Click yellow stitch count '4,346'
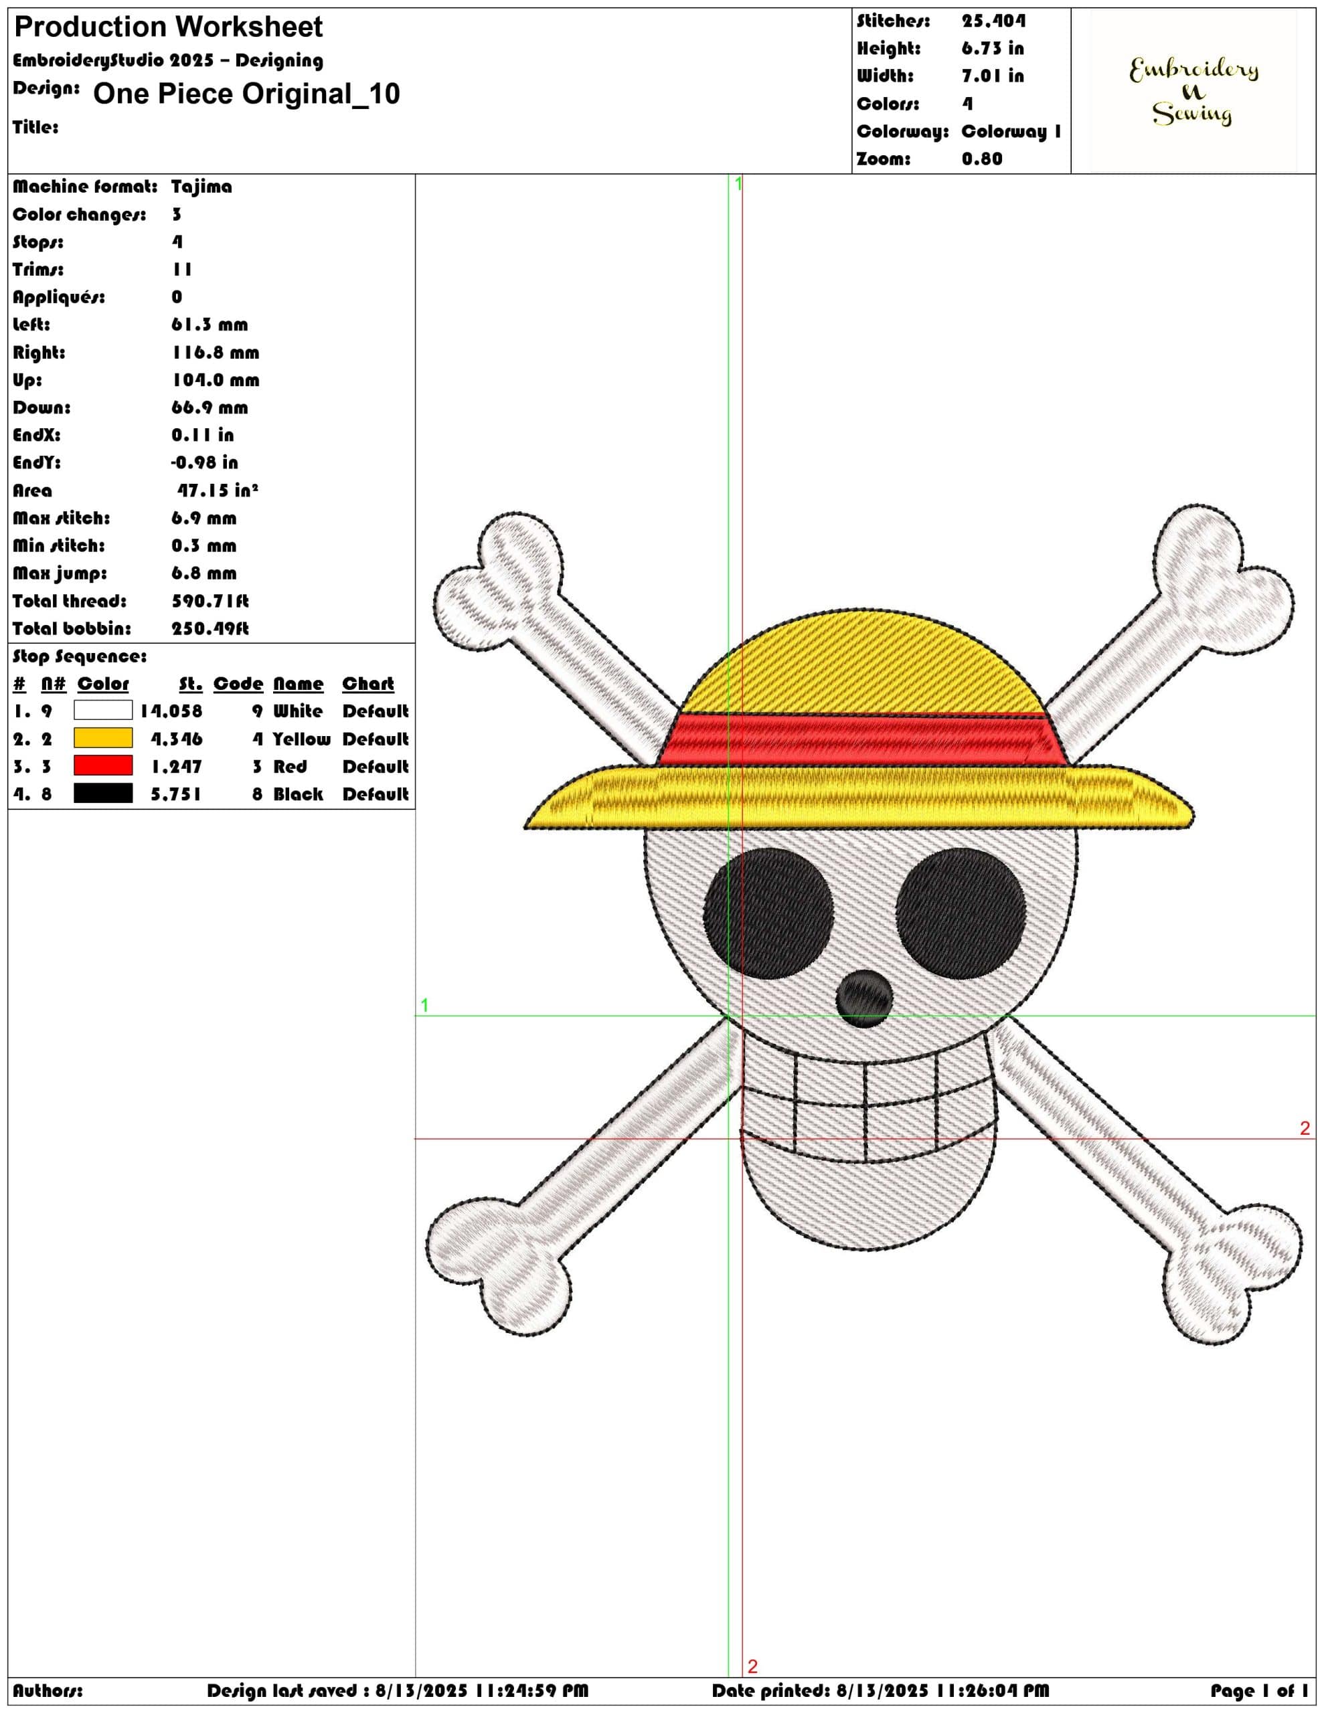 click(177, 739)
